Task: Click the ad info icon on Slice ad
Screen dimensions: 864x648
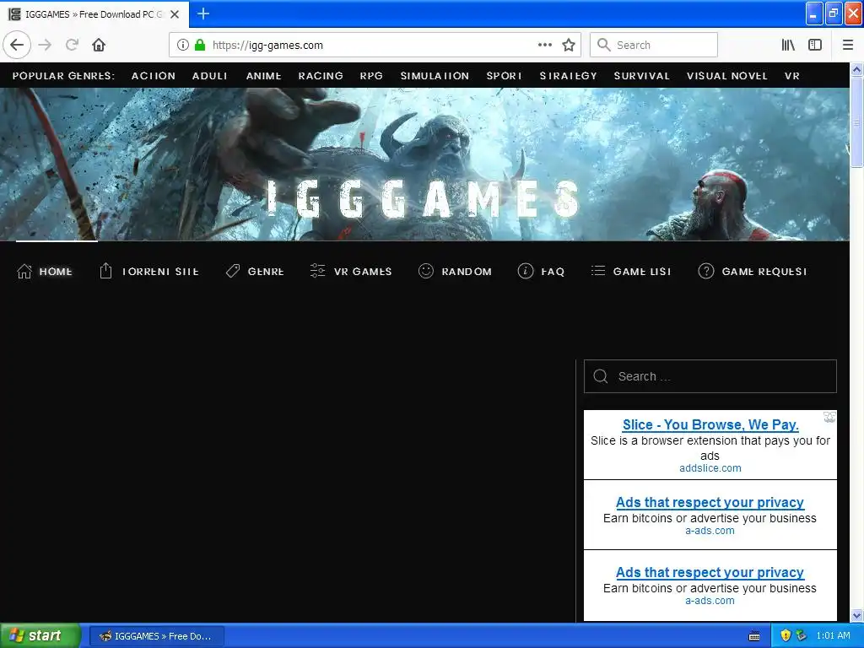Action: pos(830,417)
